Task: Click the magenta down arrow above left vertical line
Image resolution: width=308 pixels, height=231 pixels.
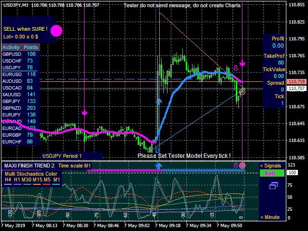Action: point(85,113)
